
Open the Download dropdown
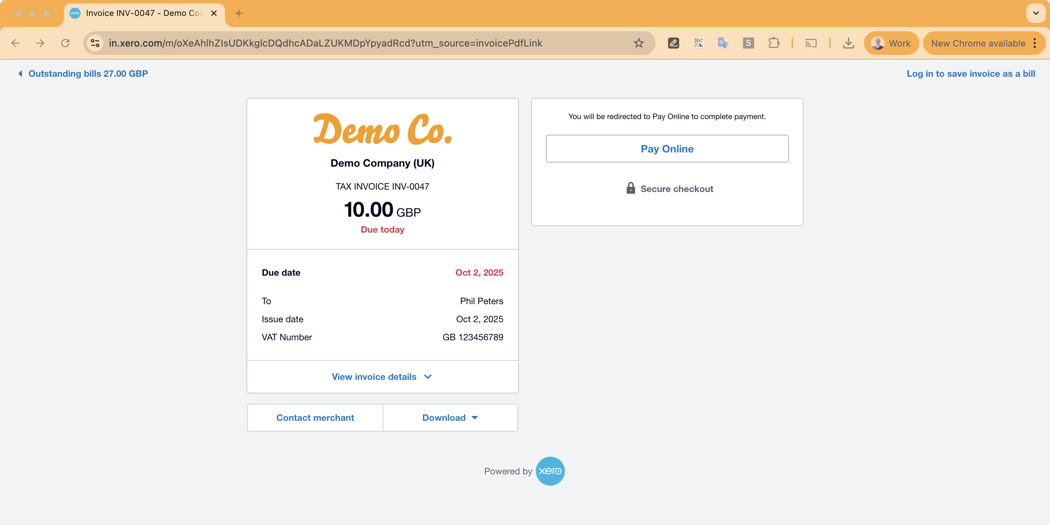click(x=450, y=418)
